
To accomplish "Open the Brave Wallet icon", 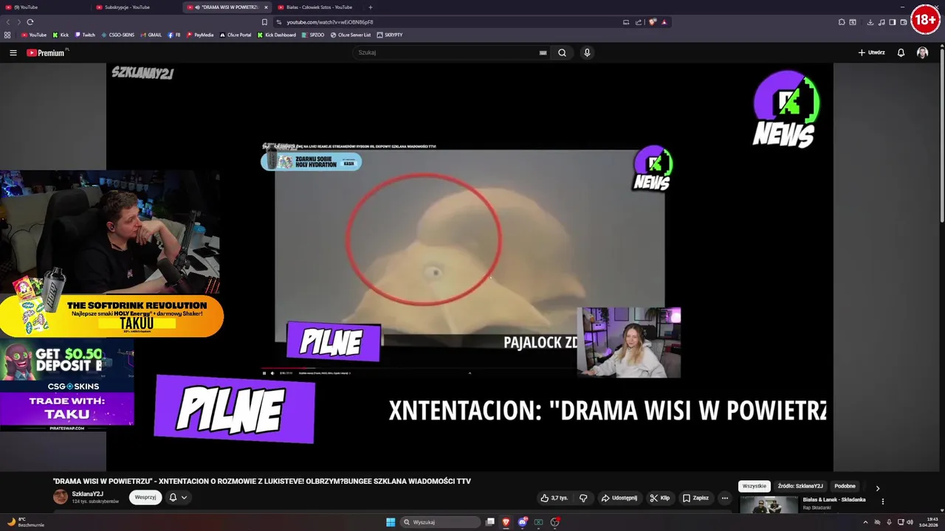I will [x=903, y=22].
